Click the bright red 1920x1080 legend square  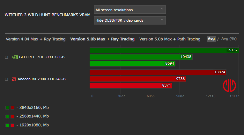tap(12, 125)
